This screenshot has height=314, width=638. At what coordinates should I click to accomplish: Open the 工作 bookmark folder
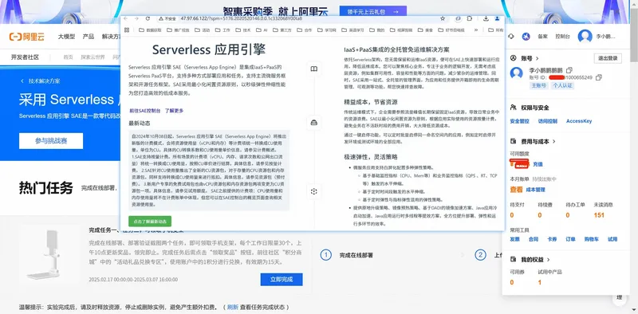pos(223,30)
